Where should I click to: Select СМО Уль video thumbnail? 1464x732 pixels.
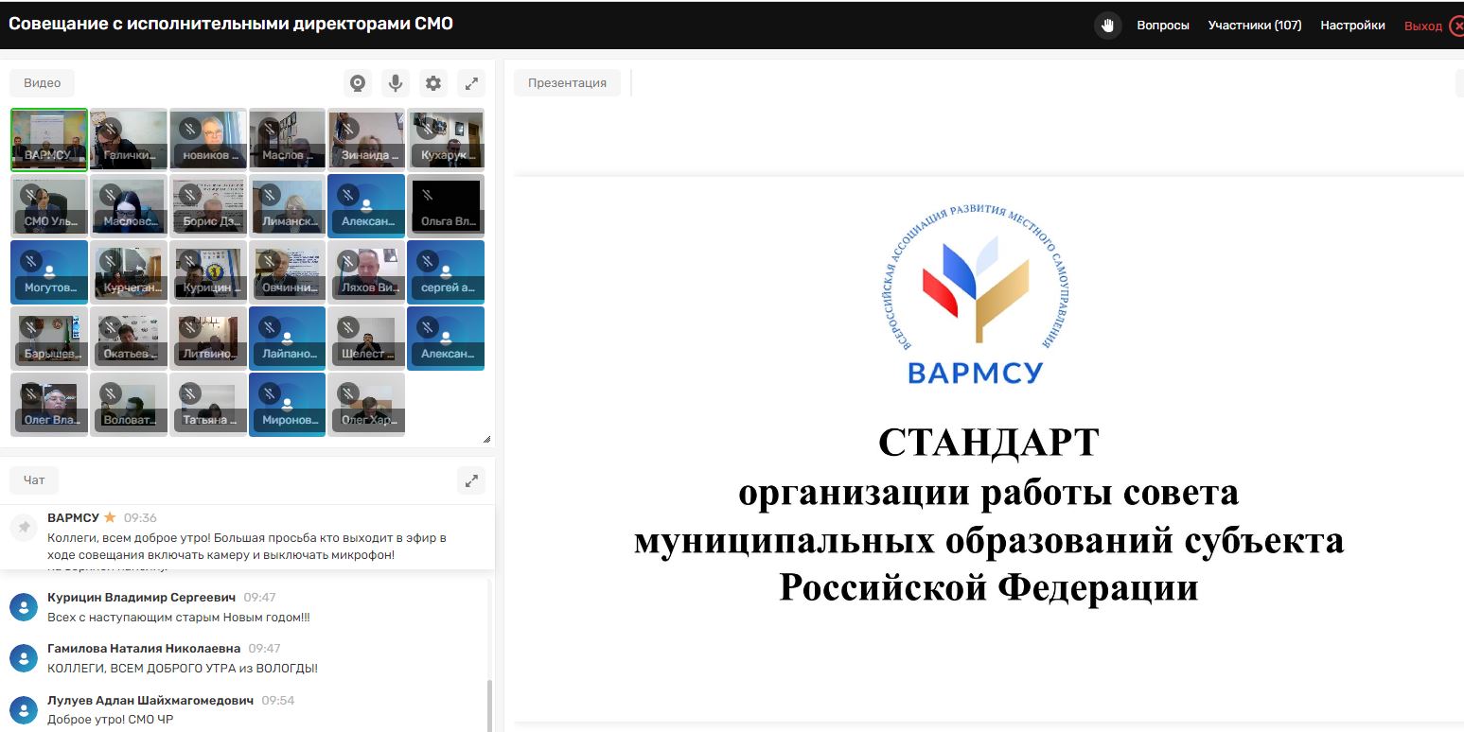click(x=49, y=205)
